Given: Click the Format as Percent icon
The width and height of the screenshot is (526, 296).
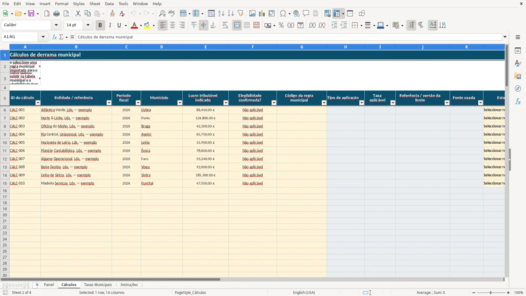Looking at the screenshot, I should coord(281,25).
